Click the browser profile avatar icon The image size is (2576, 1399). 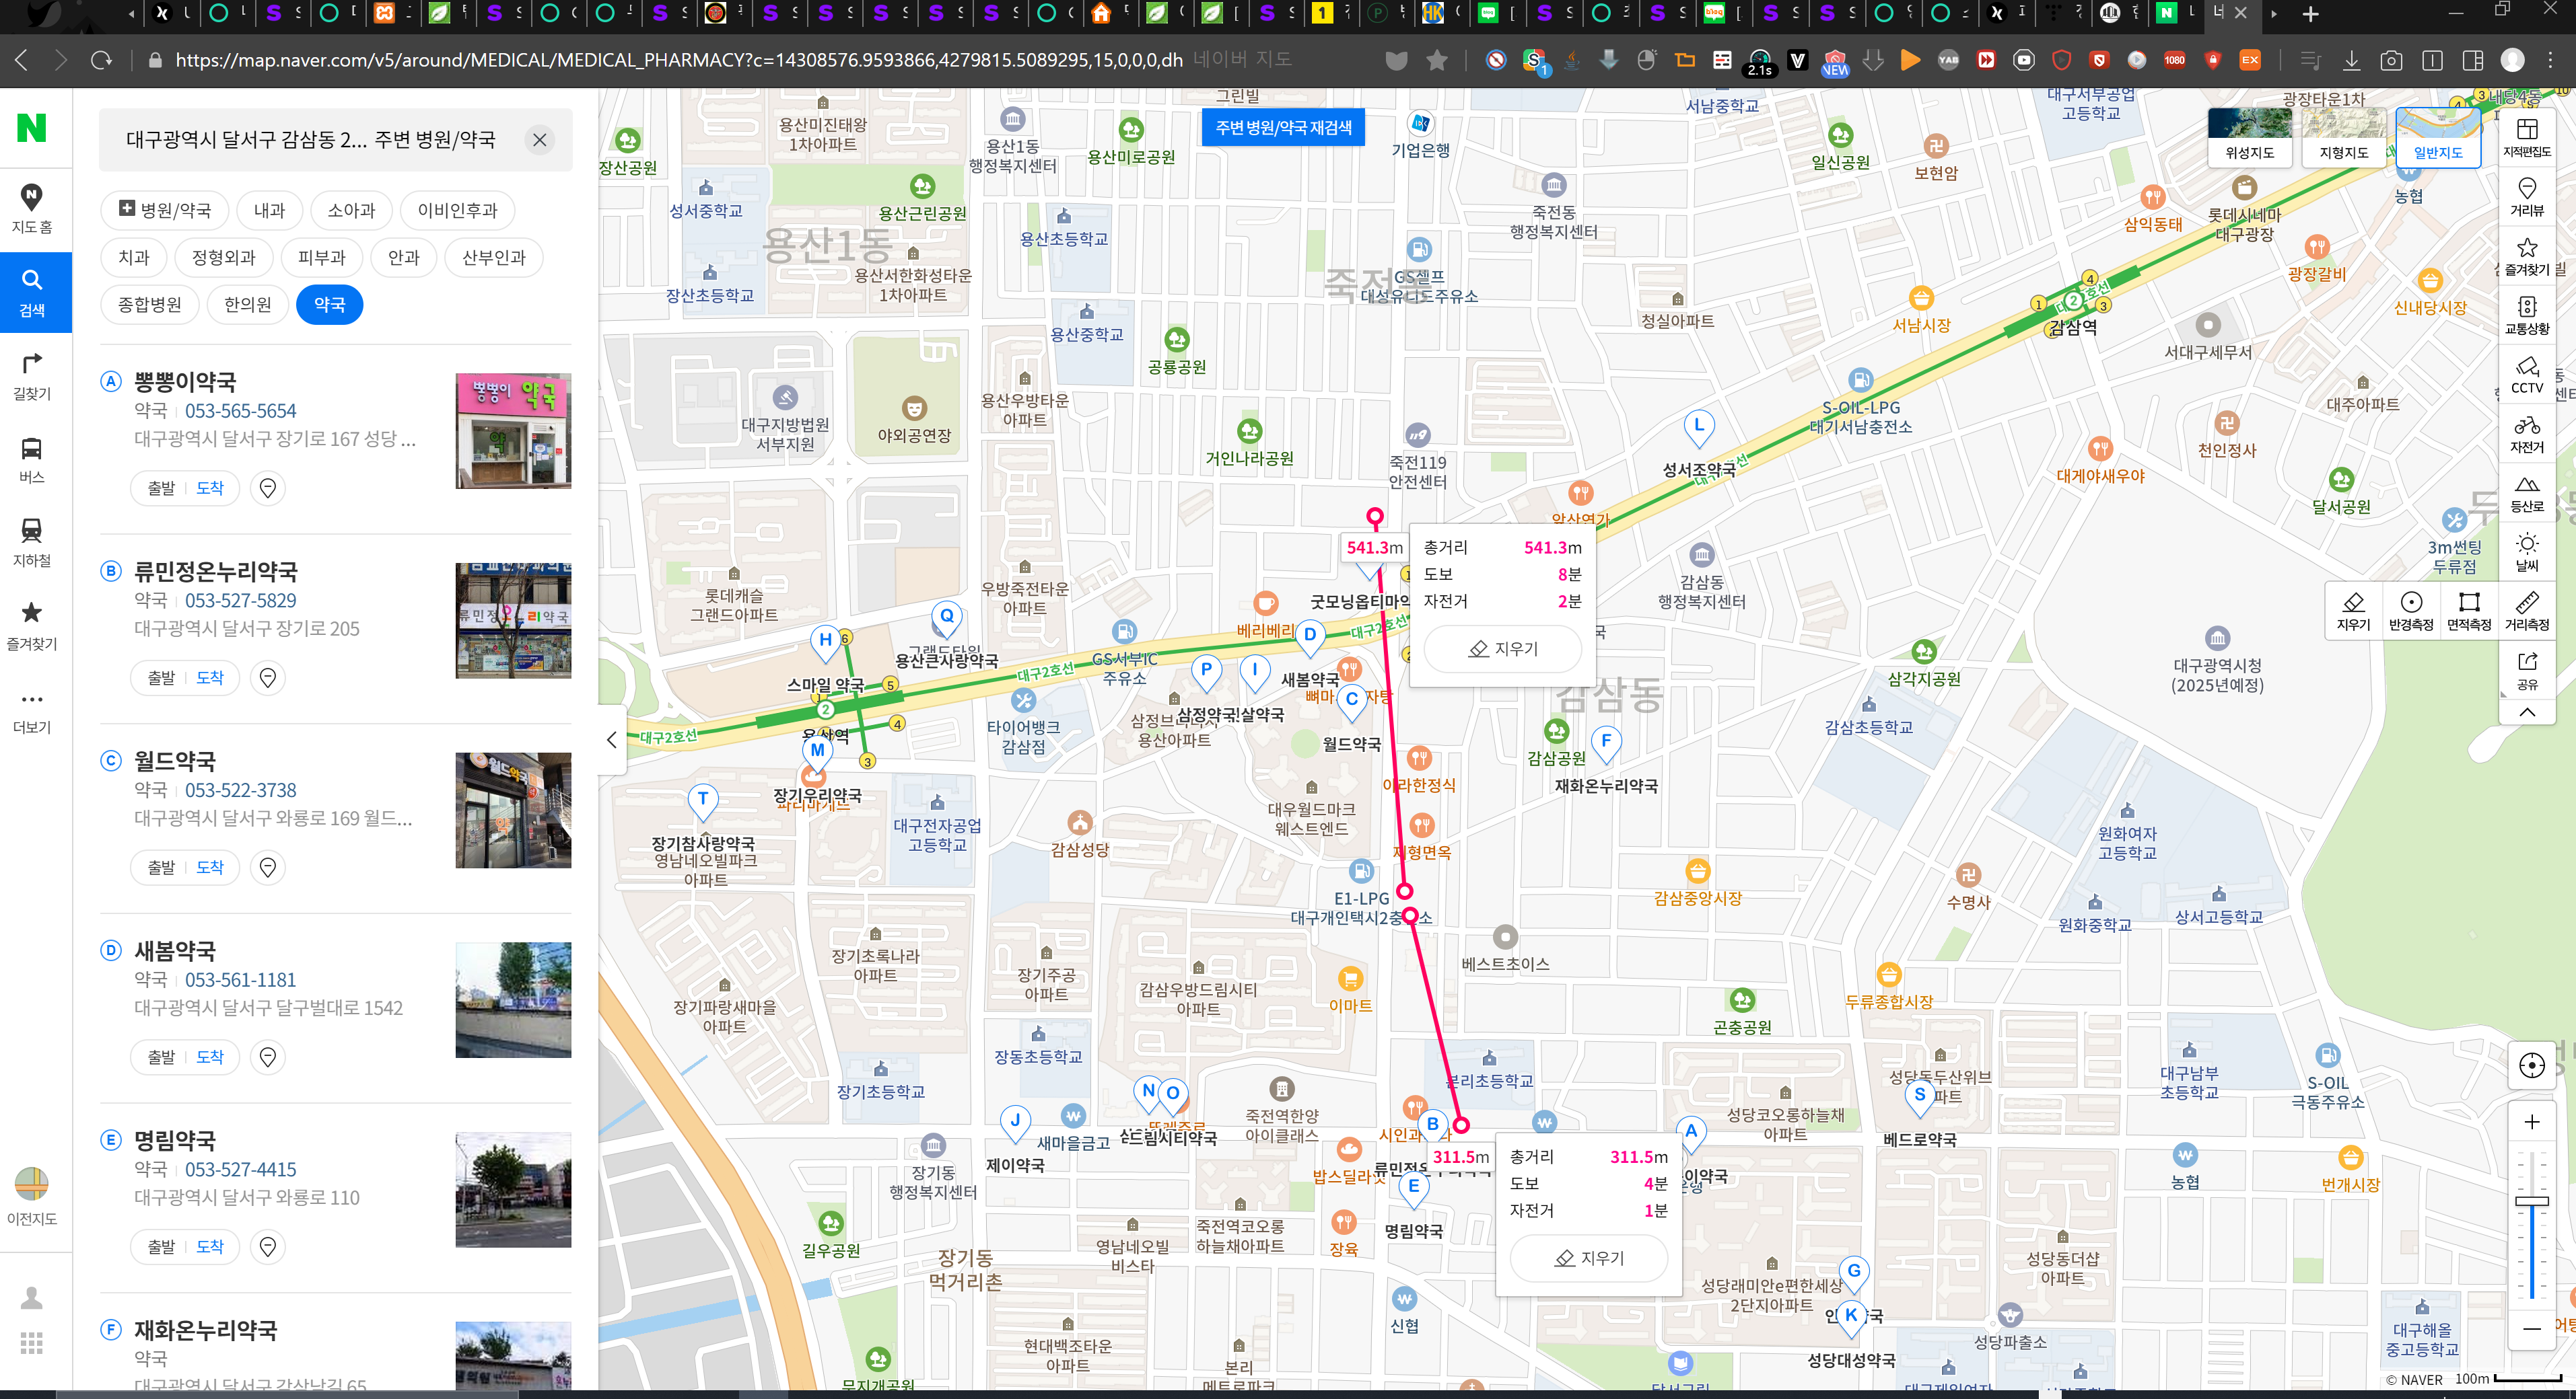(2513, 60)
